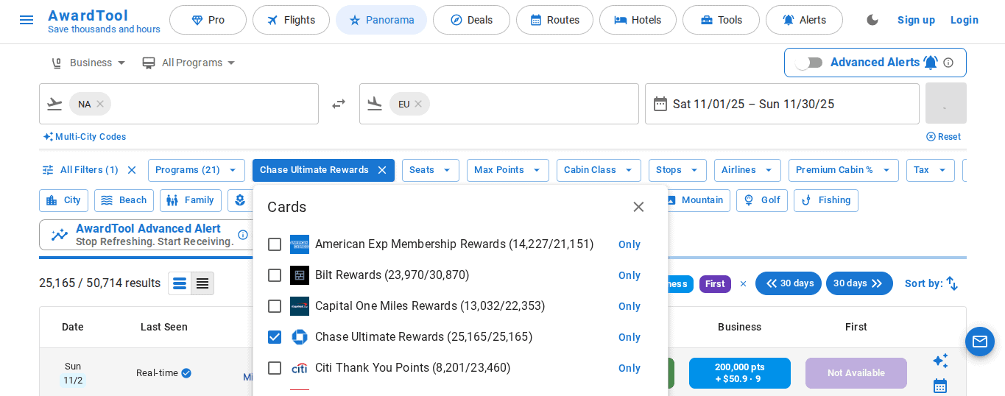Remove the Chase Ultimate Rewards filter chip
The width and height of the screenshot is (1005, 396).
382,170
